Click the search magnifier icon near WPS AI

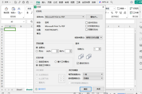pos(111,2)
